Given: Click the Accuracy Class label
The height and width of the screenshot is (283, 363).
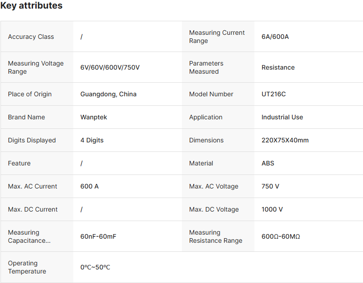Looking at the screenshot, I should click(x=31, y=37).
